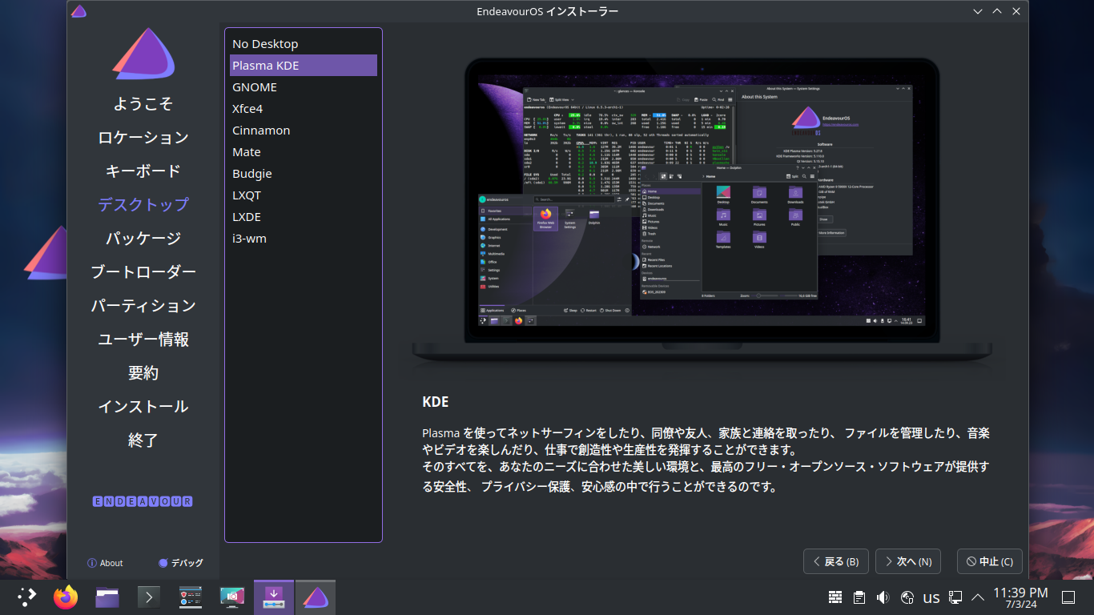This screenshot has width=1094, height=615.
Task: Click the 戻る (B) back button
Action: 836,561
